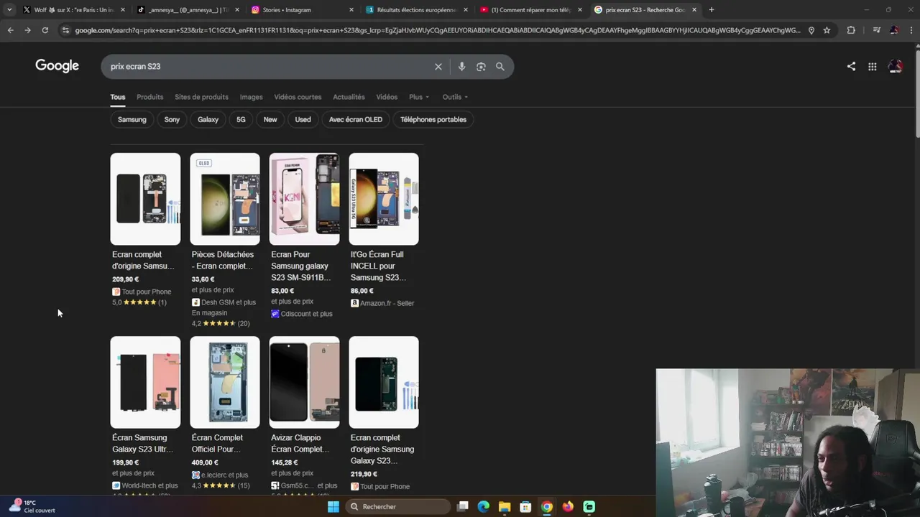Open the Google account avatar
Screen dimensions: 920x517
[x=896, y=66]
